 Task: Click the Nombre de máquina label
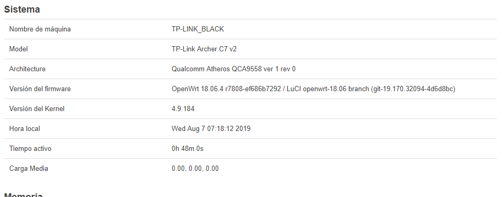tap(40, 29)
